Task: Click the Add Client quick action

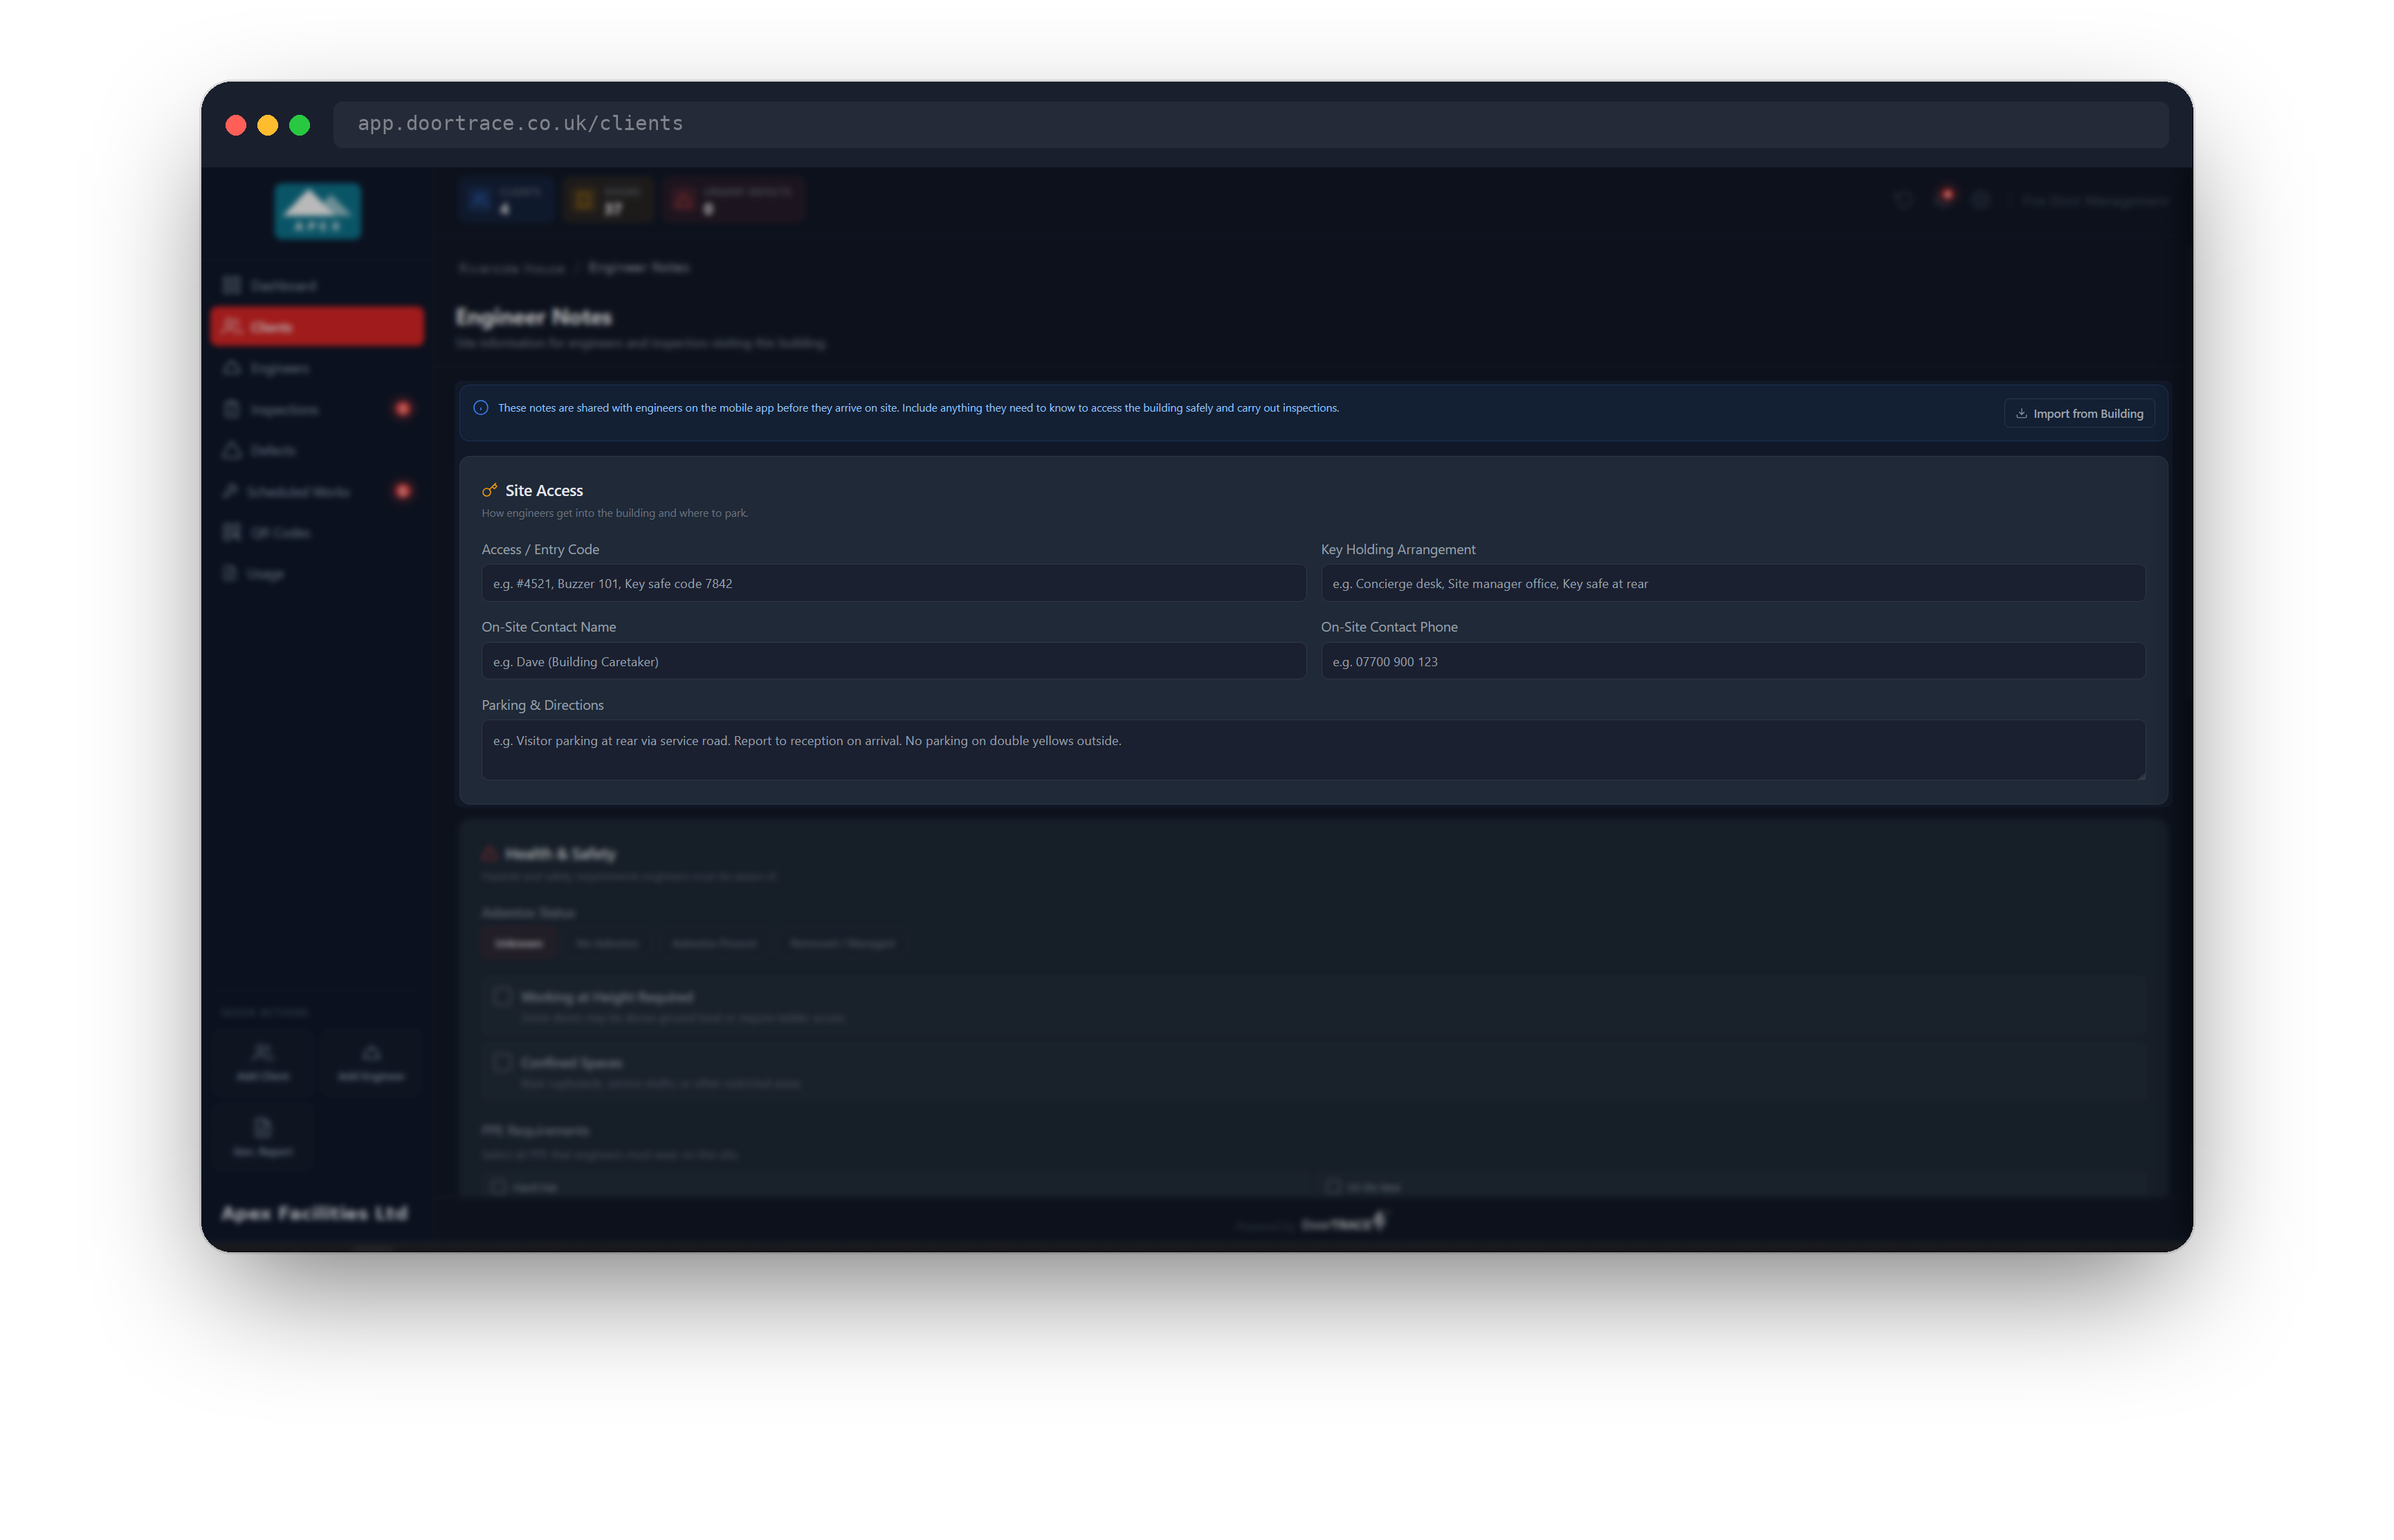Action: [x=263, y=1062]
